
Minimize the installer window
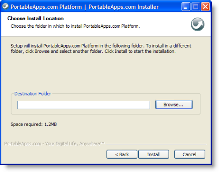[186, 7]
